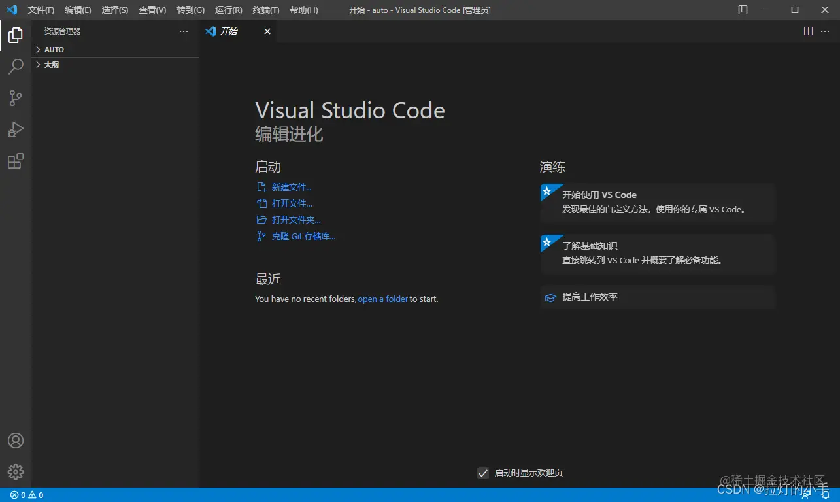This screenshot has width=840, height=502.
Task: Open the 开始使用 VS Code walkthrough
Action: pos(658,203)
